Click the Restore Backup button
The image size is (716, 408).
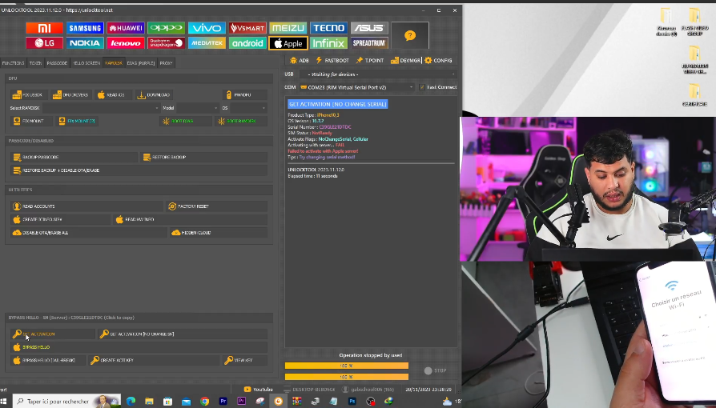pyautogui.click(x=204, y=157)
